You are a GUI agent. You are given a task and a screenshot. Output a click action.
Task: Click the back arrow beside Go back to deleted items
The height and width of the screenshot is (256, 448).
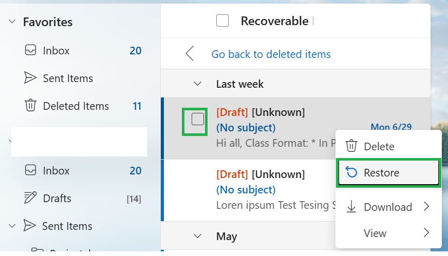(x=190, y=54)
